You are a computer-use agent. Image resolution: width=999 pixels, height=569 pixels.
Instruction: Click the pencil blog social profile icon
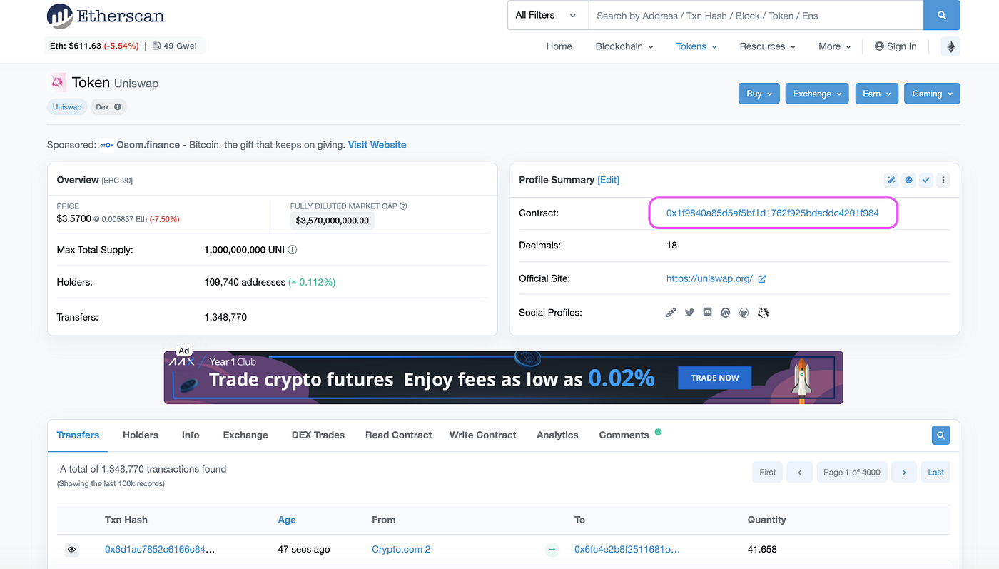(671, 313)
